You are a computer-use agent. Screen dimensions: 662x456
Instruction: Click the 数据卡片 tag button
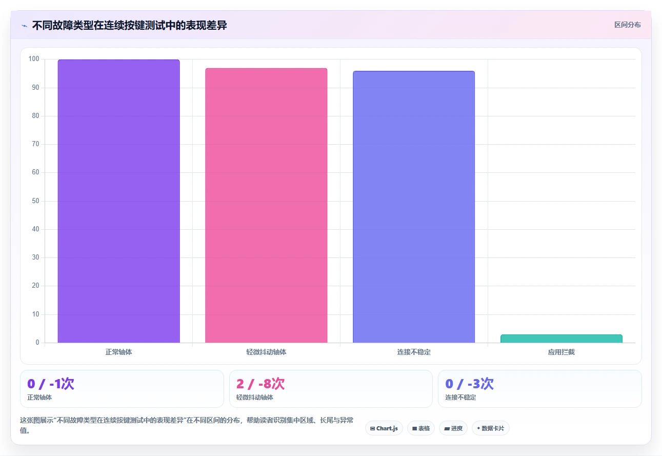coord(491,428)
